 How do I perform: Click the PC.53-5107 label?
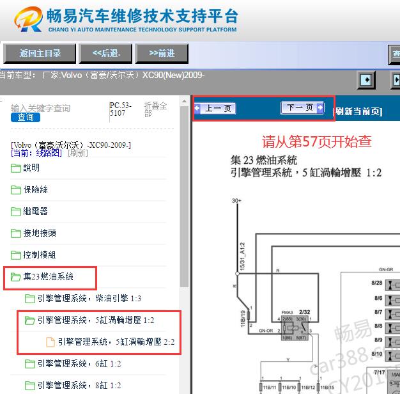click(120, 109)
